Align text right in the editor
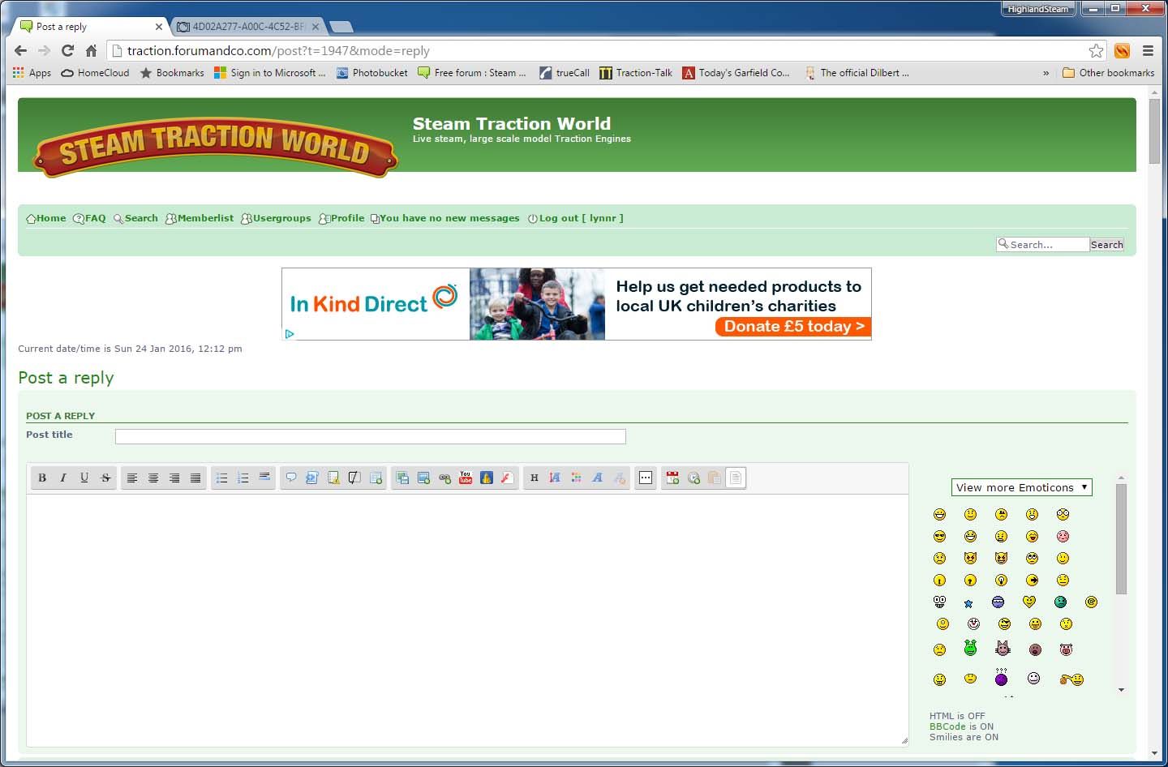 (174, 478)
